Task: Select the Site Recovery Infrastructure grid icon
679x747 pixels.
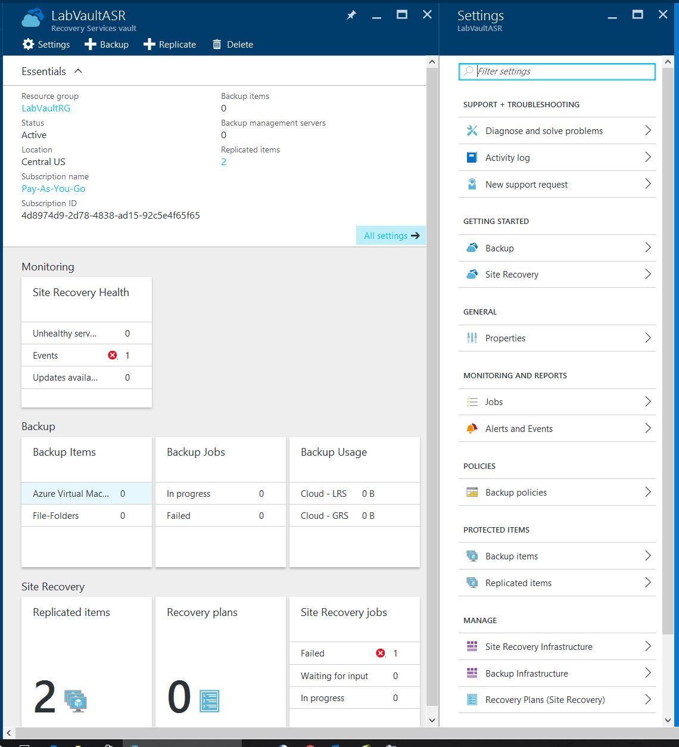Action: [472, 647]
